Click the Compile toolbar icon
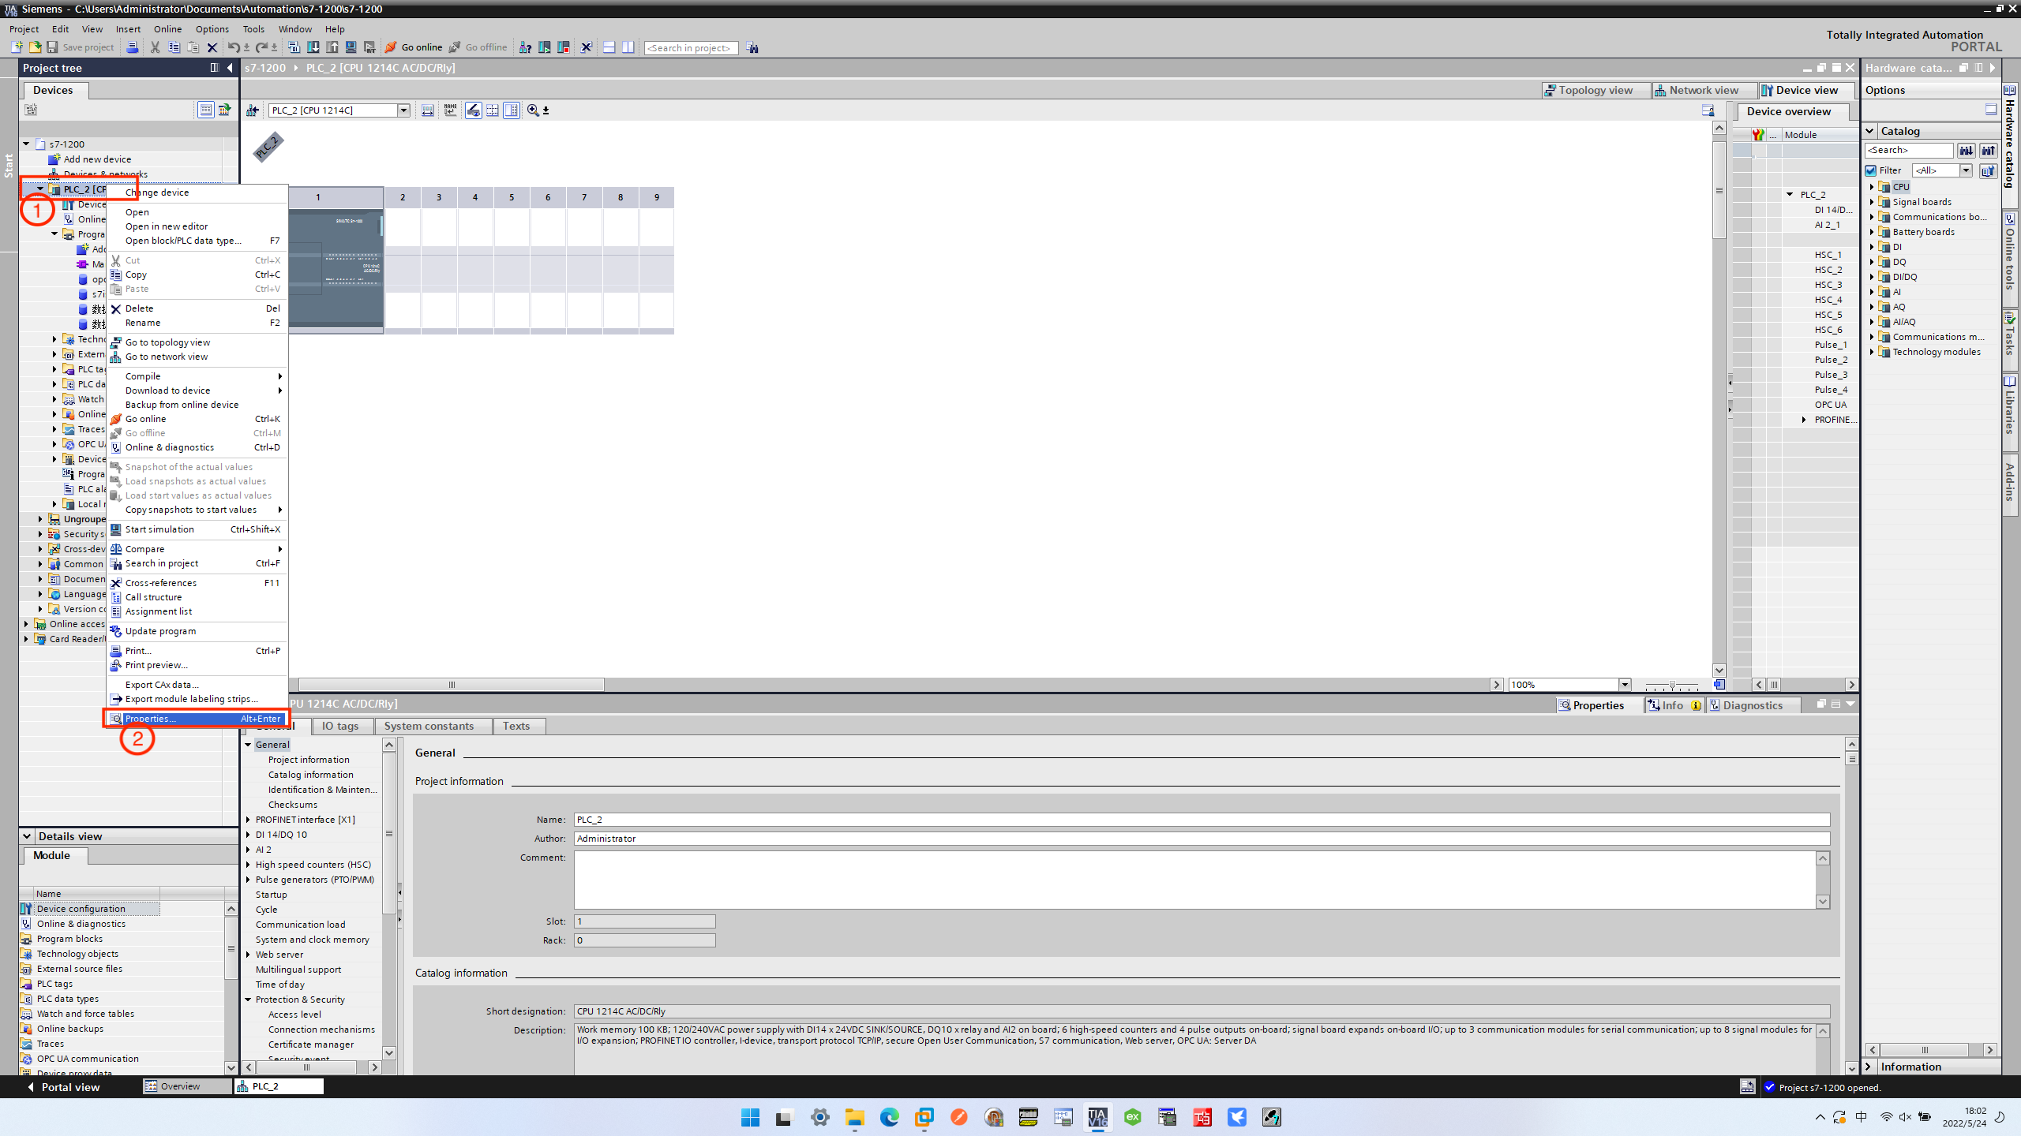 pos(294,47)
